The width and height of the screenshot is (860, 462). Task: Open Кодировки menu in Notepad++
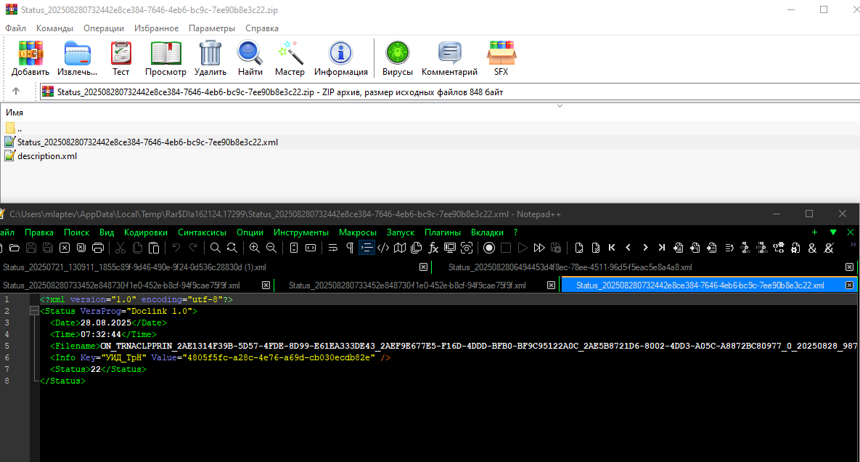click(x=146, y=232)
